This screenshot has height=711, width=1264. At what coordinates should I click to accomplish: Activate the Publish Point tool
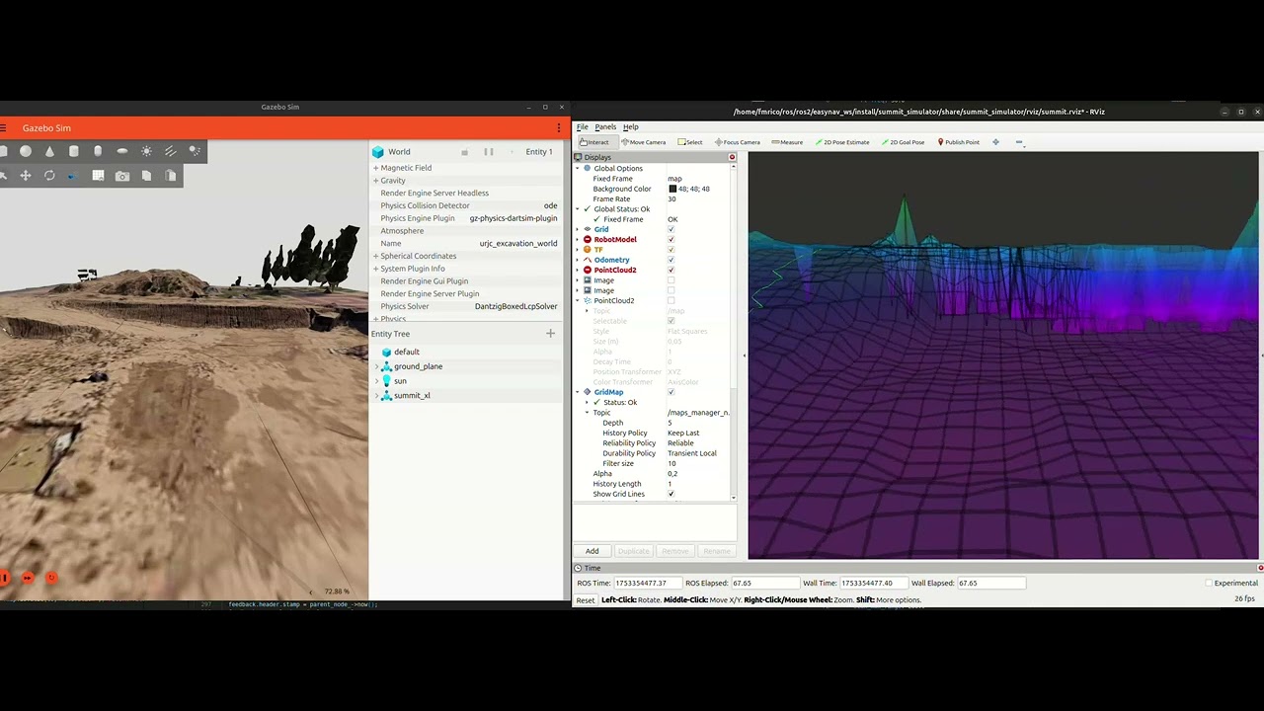click(959, 142)
